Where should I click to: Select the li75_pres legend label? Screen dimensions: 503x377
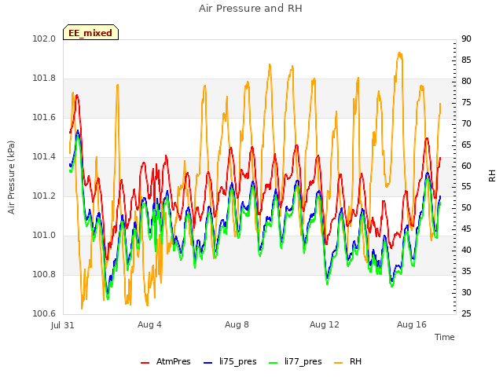237,362
